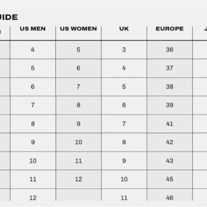Click the US MEN column header

pos(33,29)
